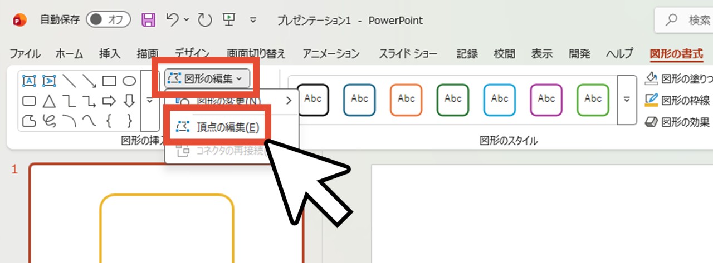Switch to the ホーム tab
The image size is (713, 263).
[x=69, y=54]
